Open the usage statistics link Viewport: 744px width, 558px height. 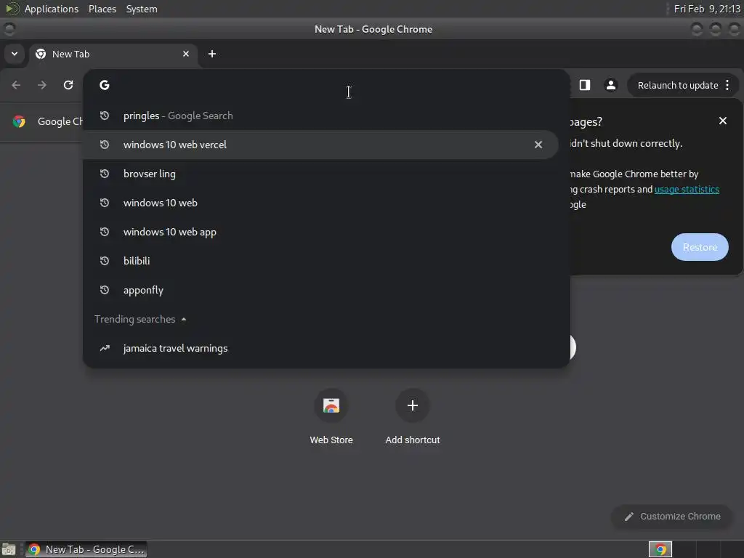pyautogui.click(x=687, y=190)
